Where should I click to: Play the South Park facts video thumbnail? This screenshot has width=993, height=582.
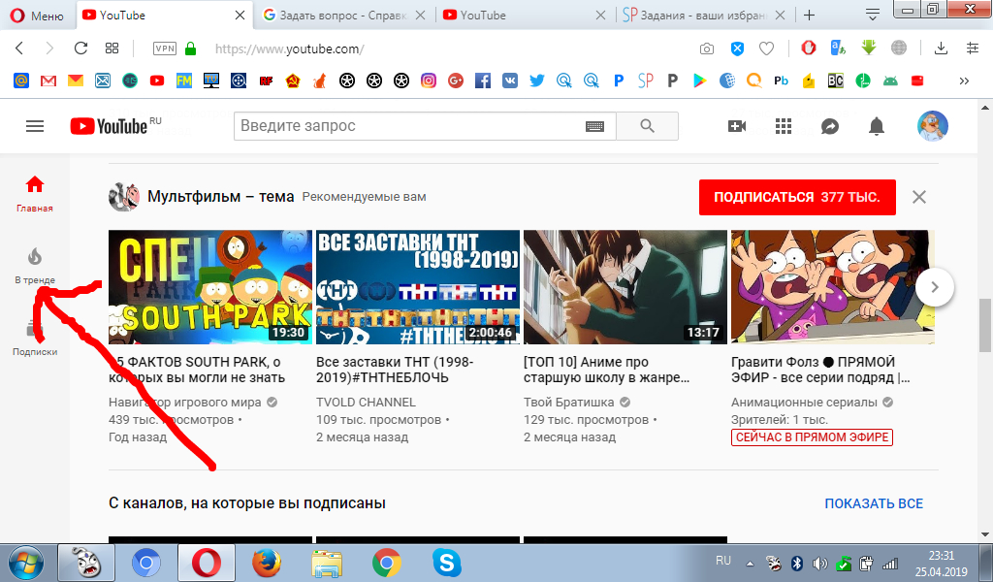(x=210, y=287)
